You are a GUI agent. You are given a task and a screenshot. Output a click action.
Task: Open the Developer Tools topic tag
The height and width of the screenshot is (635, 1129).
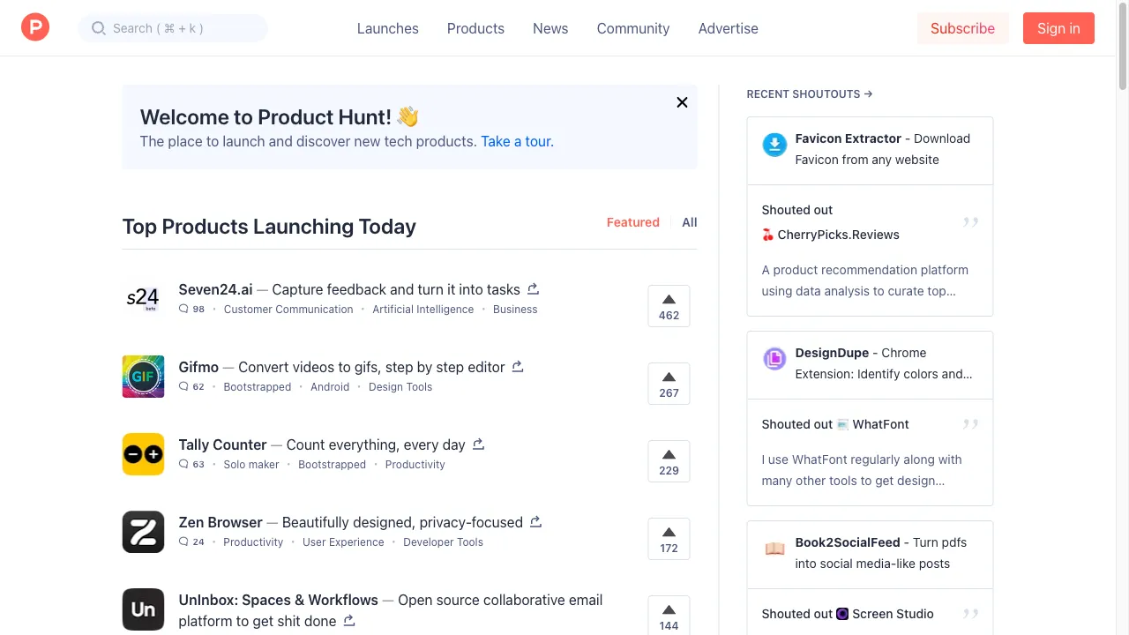pyautogui.click(x=444, y=542)
